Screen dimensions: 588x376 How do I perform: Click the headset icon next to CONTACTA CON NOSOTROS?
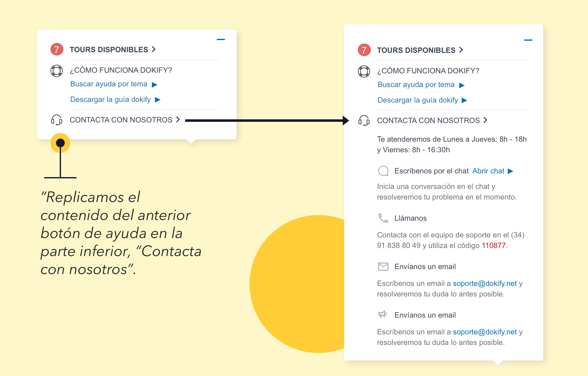(x=363, y=121)
